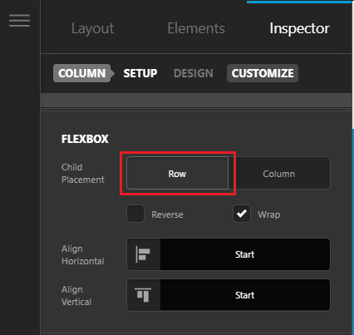Untick the Wrap checkbox
354x335 pixels.
(242, 214)
